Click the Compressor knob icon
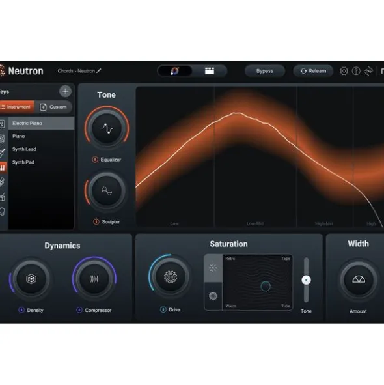384x385 pixels. [x=94, y=279]
